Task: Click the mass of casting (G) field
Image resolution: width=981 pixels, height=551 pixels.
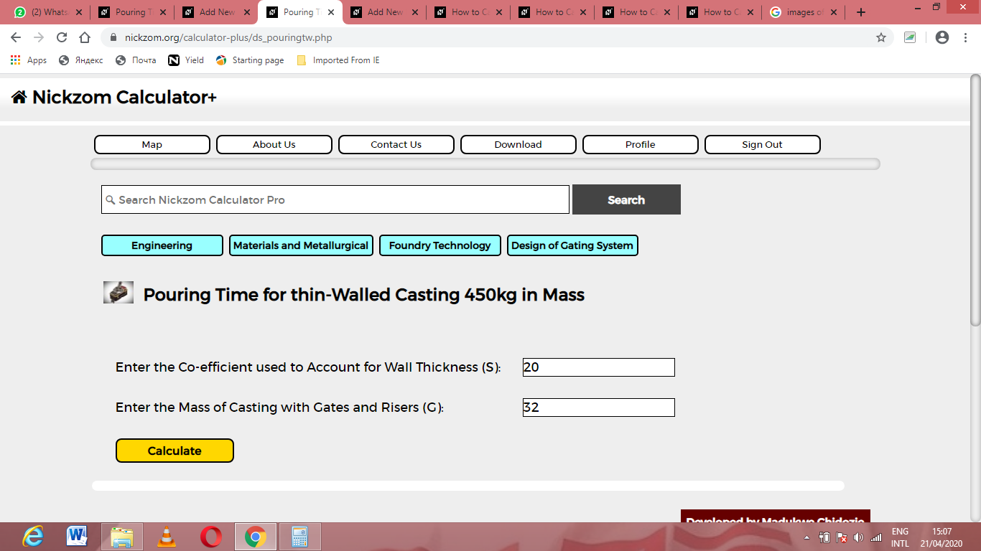Action: 599,408
